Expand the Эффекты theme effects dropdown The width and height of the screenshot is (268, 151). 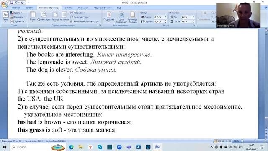[x=18, y=21]
